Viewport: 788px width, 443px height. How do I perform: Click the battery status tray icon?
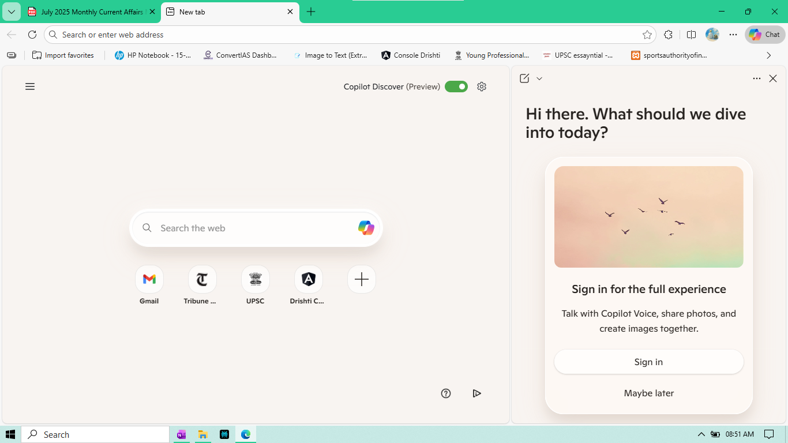point(715,434)
